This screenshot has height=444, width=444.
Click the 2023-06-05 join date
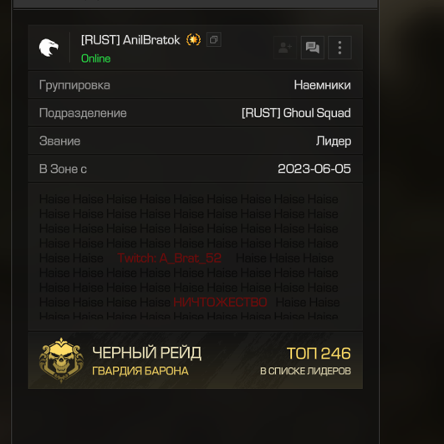click(314, 169)
